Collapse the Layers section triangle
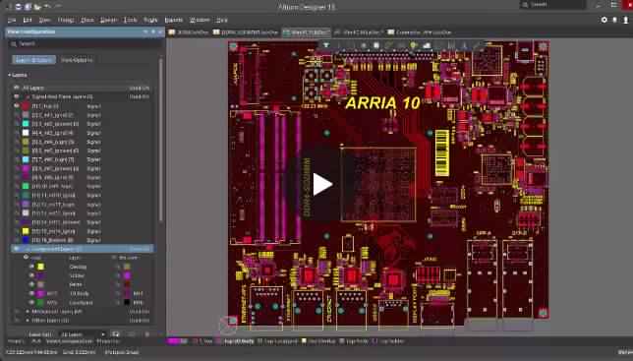Image resolution: width=633 pixels, height=361 pixels. point(9,75)
